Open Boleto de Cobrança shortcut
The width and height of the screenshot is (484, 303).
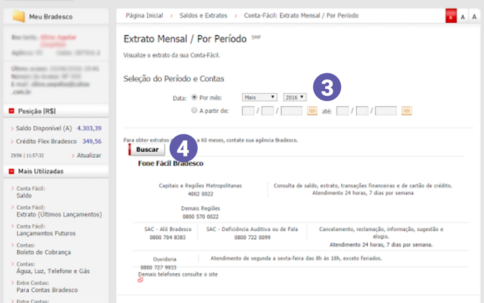pyautogui.click(x=44, y=252)
